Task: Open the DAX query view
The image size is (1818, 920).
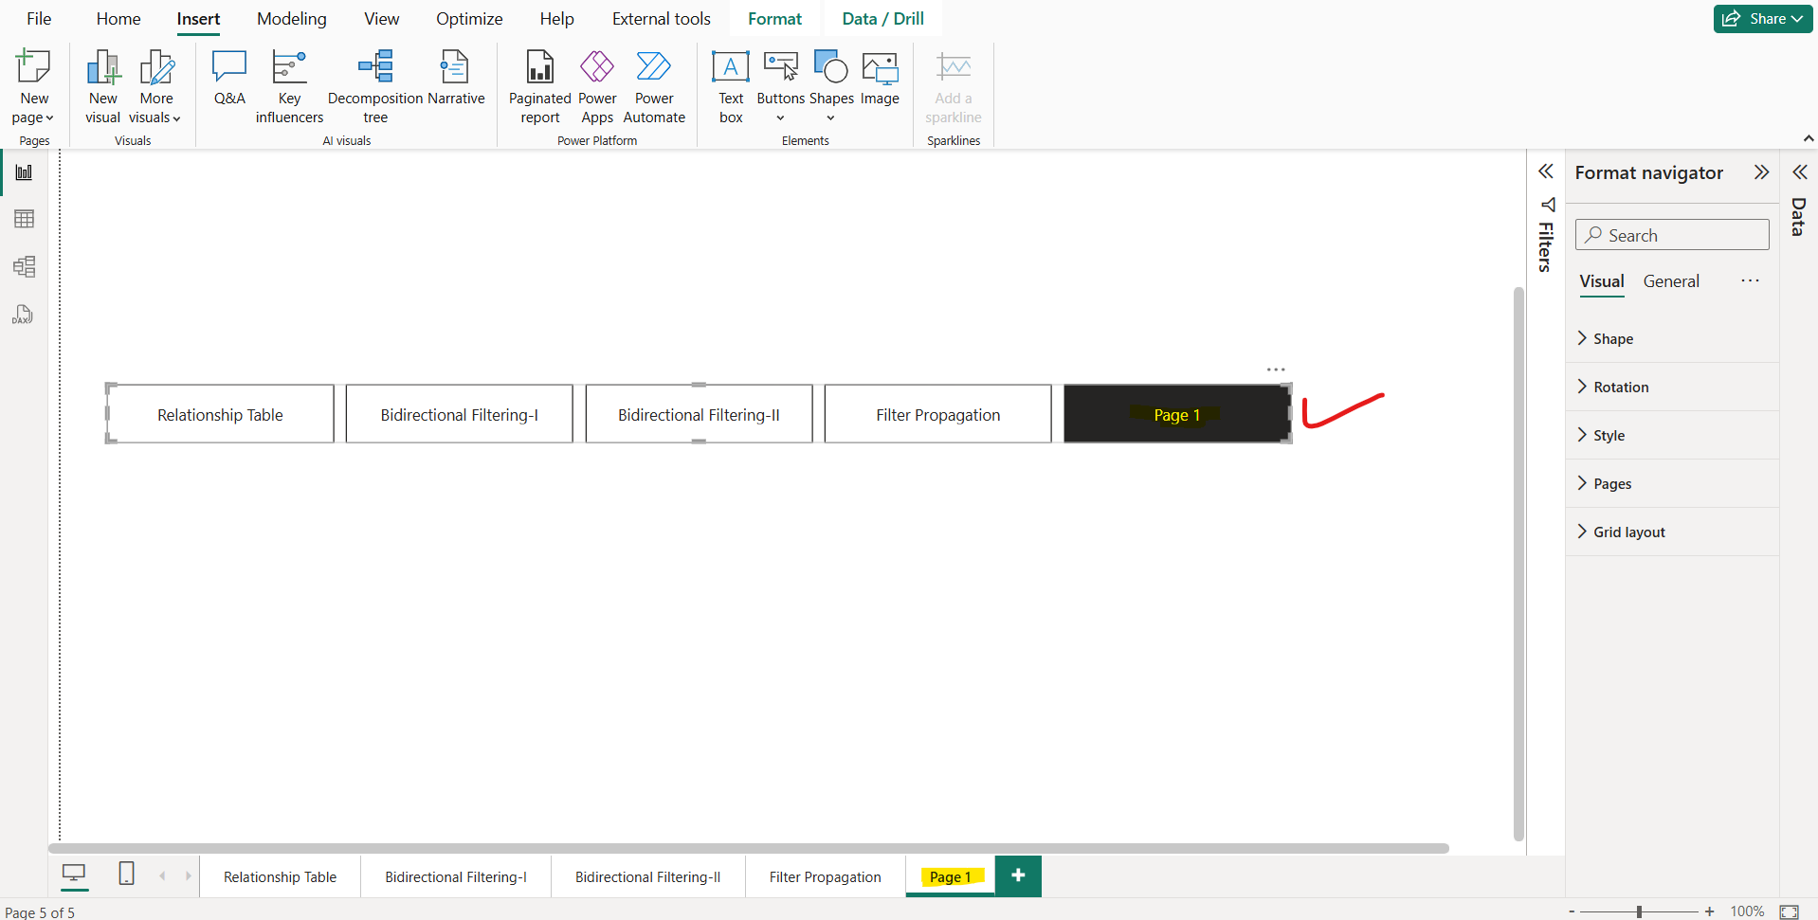Action: [24, 314]
